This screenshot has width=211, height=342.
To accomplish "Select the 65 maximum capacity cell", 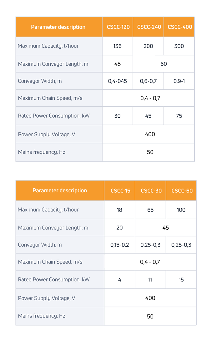I will coord(150,210).
